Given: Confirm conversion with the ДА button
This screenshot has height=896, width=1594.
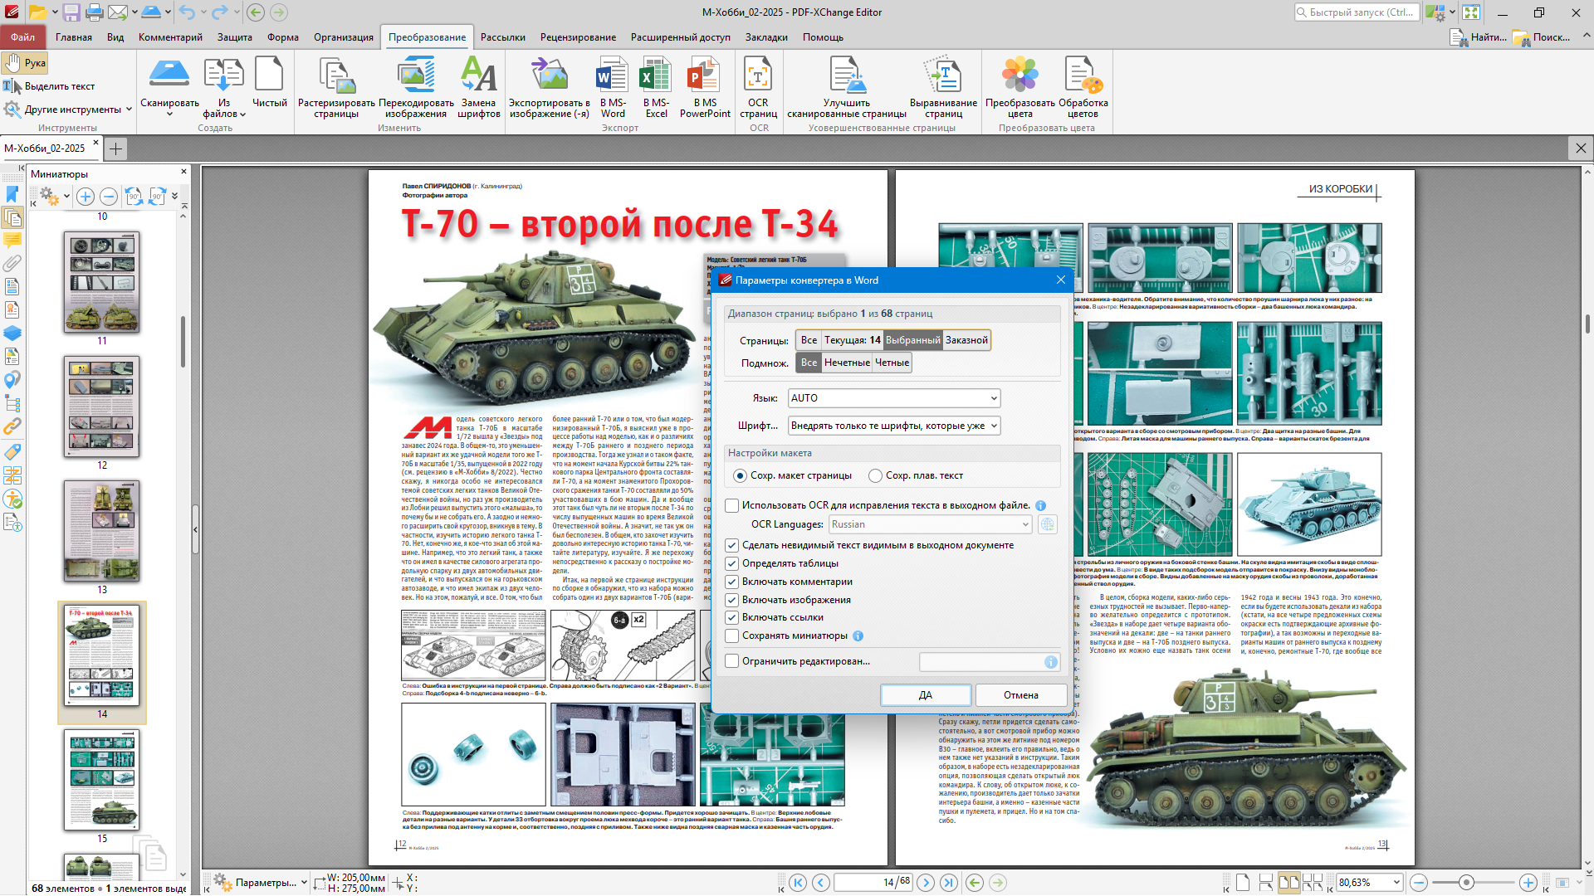Looking at the screenshot, I should 925,695.
